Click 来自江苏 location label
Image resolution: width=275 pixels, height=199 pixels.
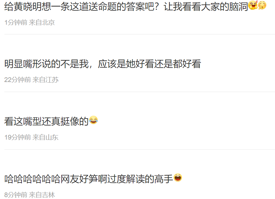tap(46, 80)
